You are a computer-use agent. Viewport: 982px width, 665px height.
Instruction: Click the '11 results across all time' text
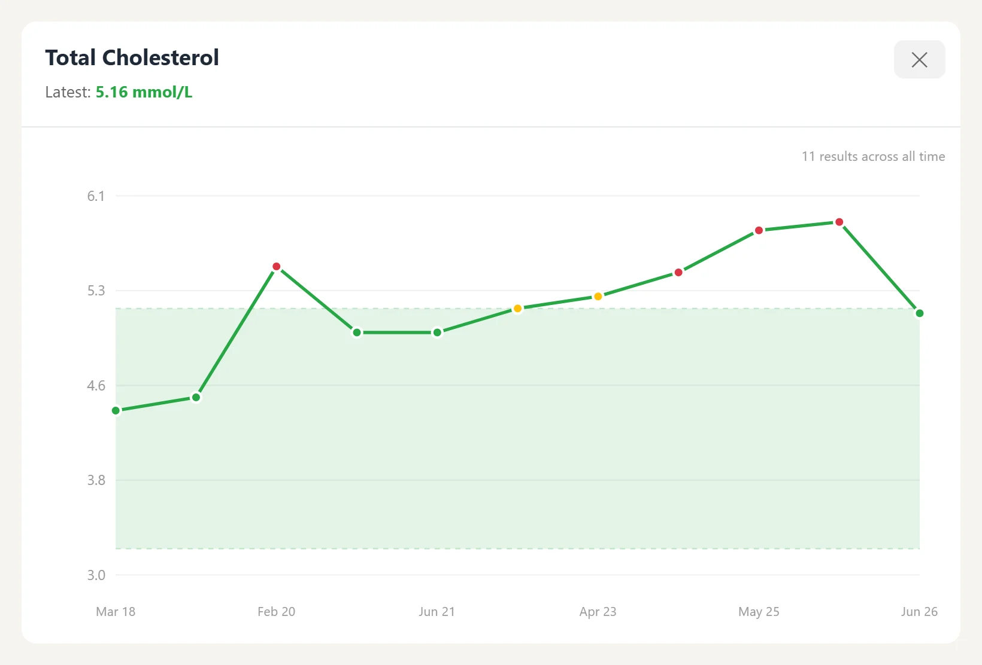(873, 156)
